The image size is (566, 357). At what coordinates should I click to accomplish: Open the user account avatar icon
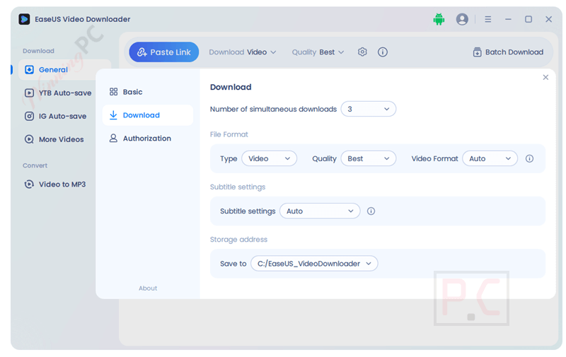[x=462, y=19]
